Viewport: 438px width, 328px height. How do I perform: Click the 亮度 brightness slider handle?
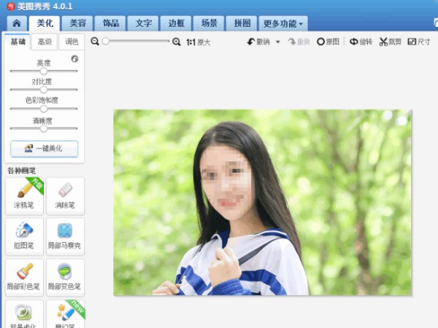click(x=43, y=71)
